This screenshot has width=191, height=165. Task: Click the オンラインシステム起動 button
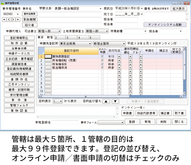[165, 24]
